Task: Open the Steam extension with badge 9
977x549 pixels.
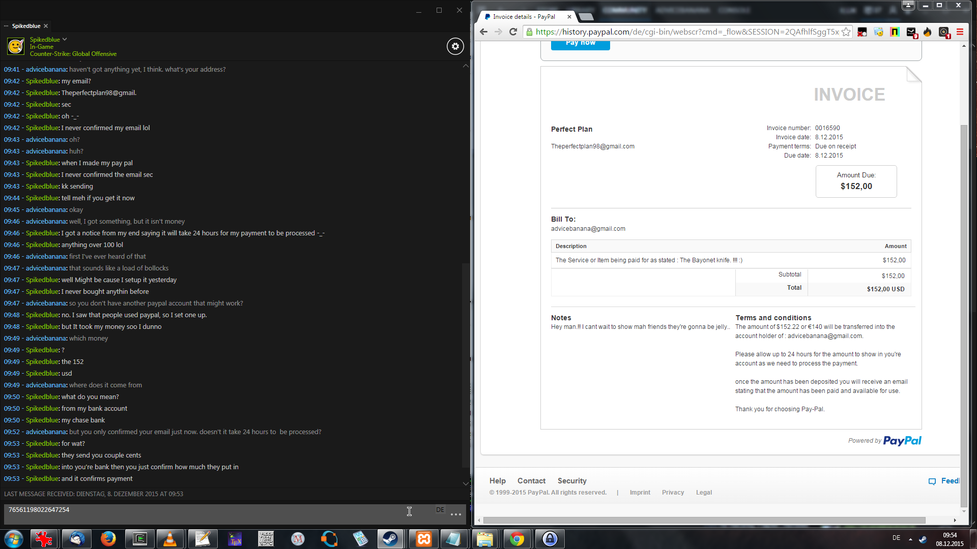Action: (x=911, y=32)
